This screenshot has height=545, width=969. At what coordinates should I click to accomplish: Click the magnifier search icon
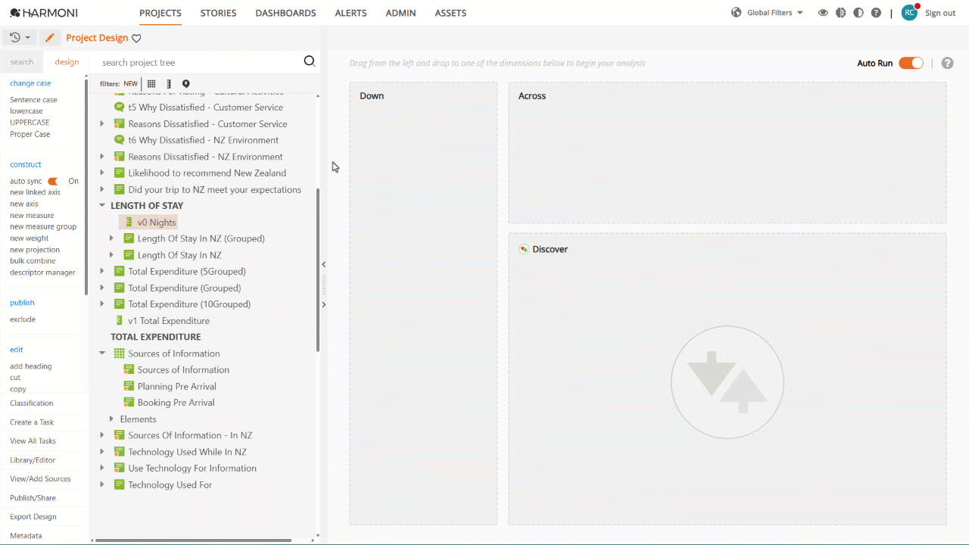point(309,61)
